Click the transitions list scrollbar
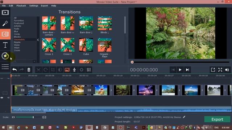232x130 pixels. (x=125, y=25)
